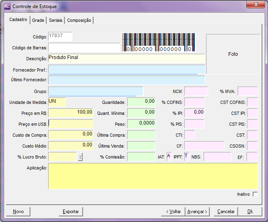Viewport: 268px width, 222px height.
Task: Click the Novo button
Action: 18,211
